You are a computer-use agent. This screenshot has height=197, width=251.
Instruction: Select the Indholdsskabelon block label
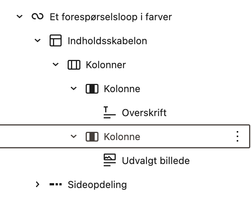[x=107, y=41]
